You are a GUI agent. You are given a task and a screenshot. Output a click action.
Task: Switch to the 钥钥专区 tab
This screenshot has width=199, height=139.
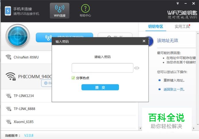(x=156, y=26)
